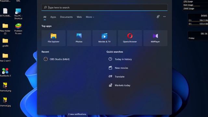
Task: Switch to the Web search tab
Action: click(x=79, y=17)
